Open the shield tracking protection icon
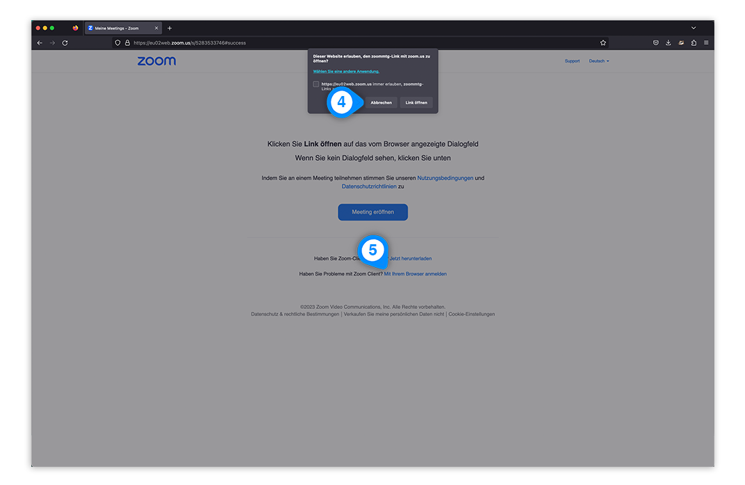This screenshot has width=745, height=485. (118, 42)
